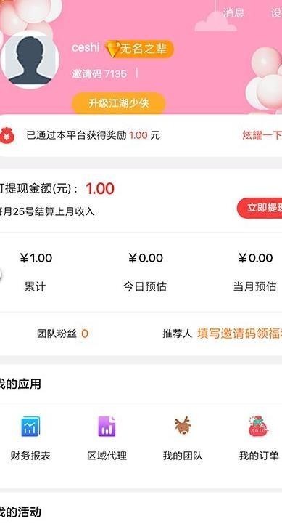
Task: View 团队粉丝 fan count
Action: [x=62, y=334]
